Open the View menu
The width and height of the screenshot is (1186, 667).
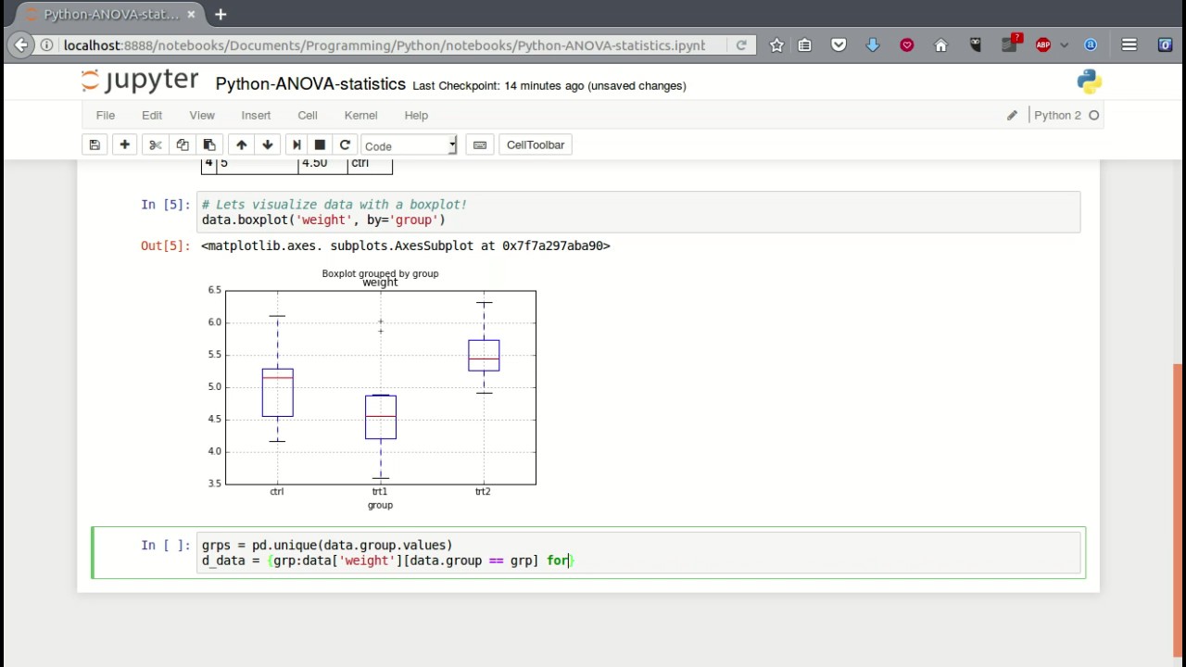202,115
